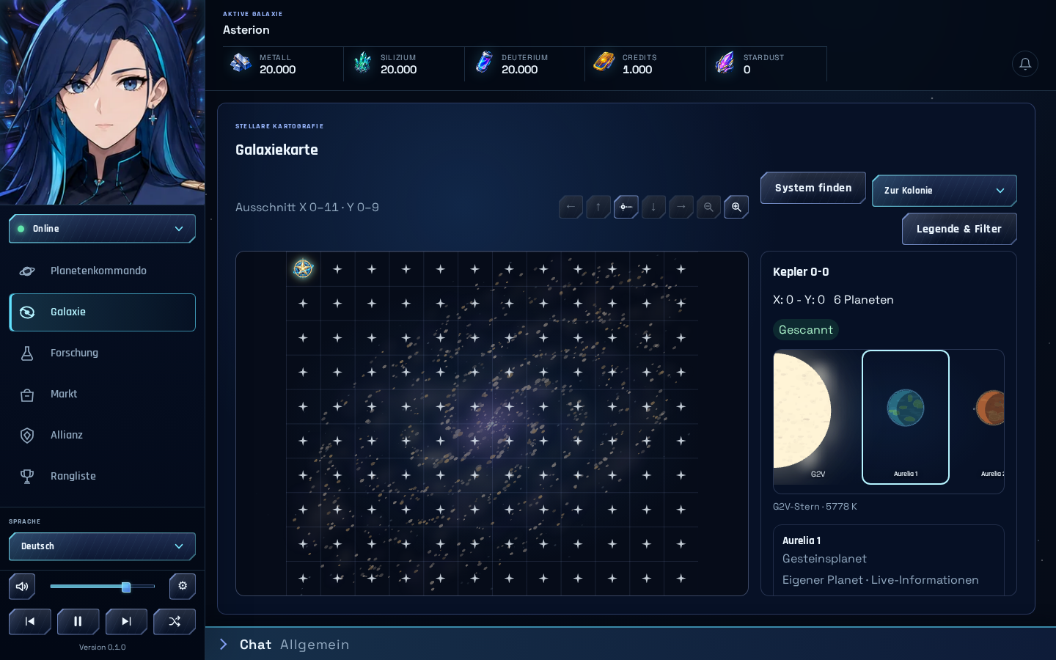Click the Silizium crystal icon
This screenshot has width=1056, height=660.
362,63
